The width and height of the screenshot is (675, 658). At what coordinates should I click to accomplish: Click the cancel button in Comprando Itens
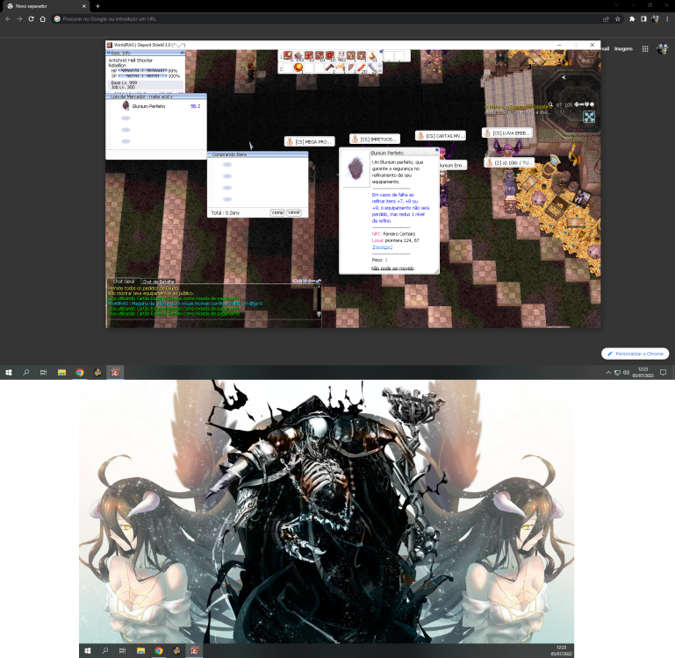[293, 212]
